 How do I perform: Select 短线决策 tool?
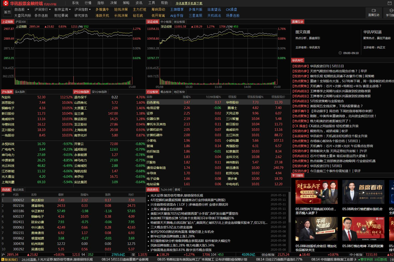click(x=121, y=9)
